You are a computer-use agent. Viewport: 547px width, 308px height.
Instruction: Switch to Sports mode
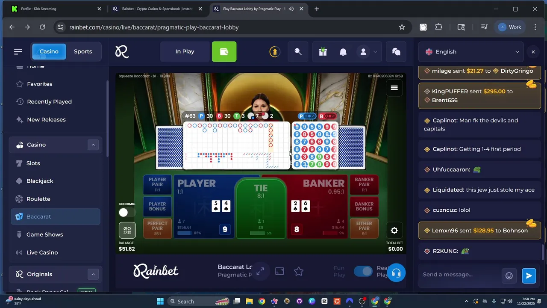pos(83,51)
